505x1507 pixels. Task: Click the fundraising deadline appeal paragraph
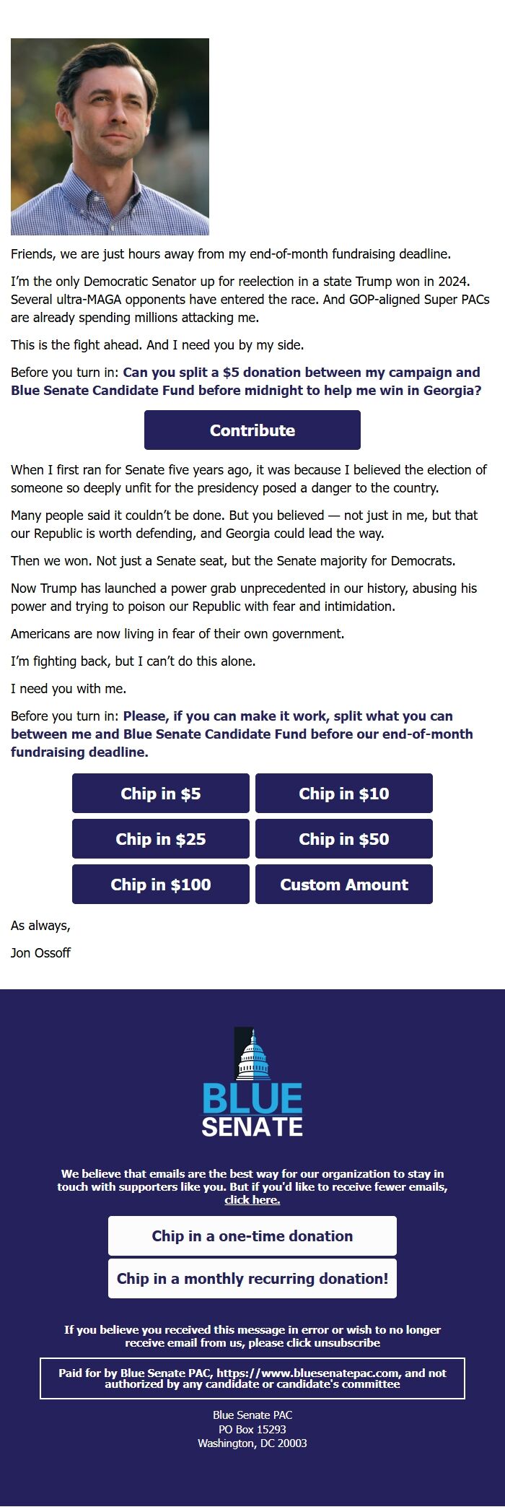point(230,253)
